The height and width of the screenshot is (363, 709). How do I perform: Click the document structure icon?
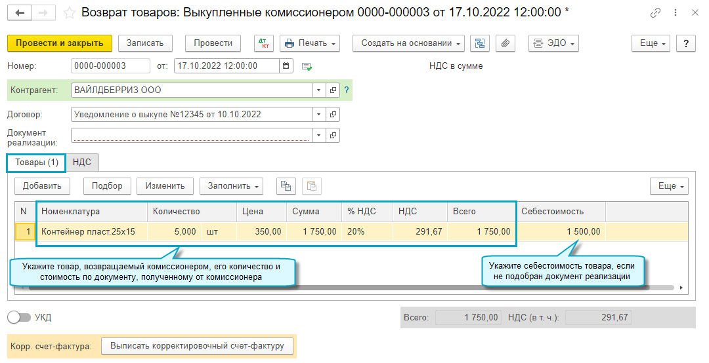point(481,43)
